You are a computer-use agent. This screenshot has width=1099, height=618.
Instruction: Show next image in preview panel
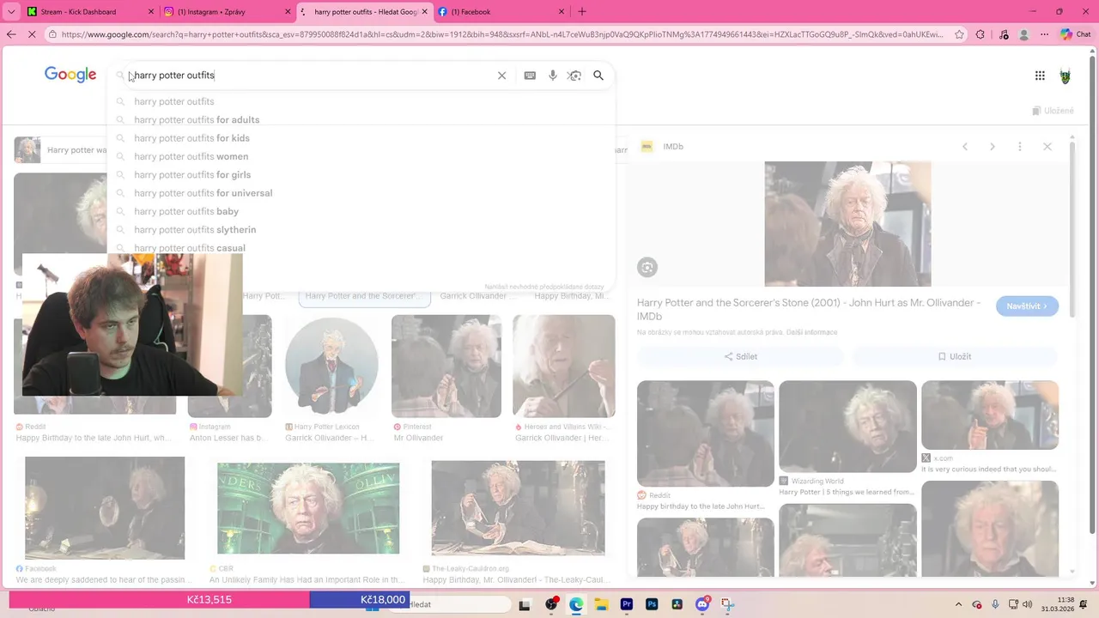click(x=993, y=147)
